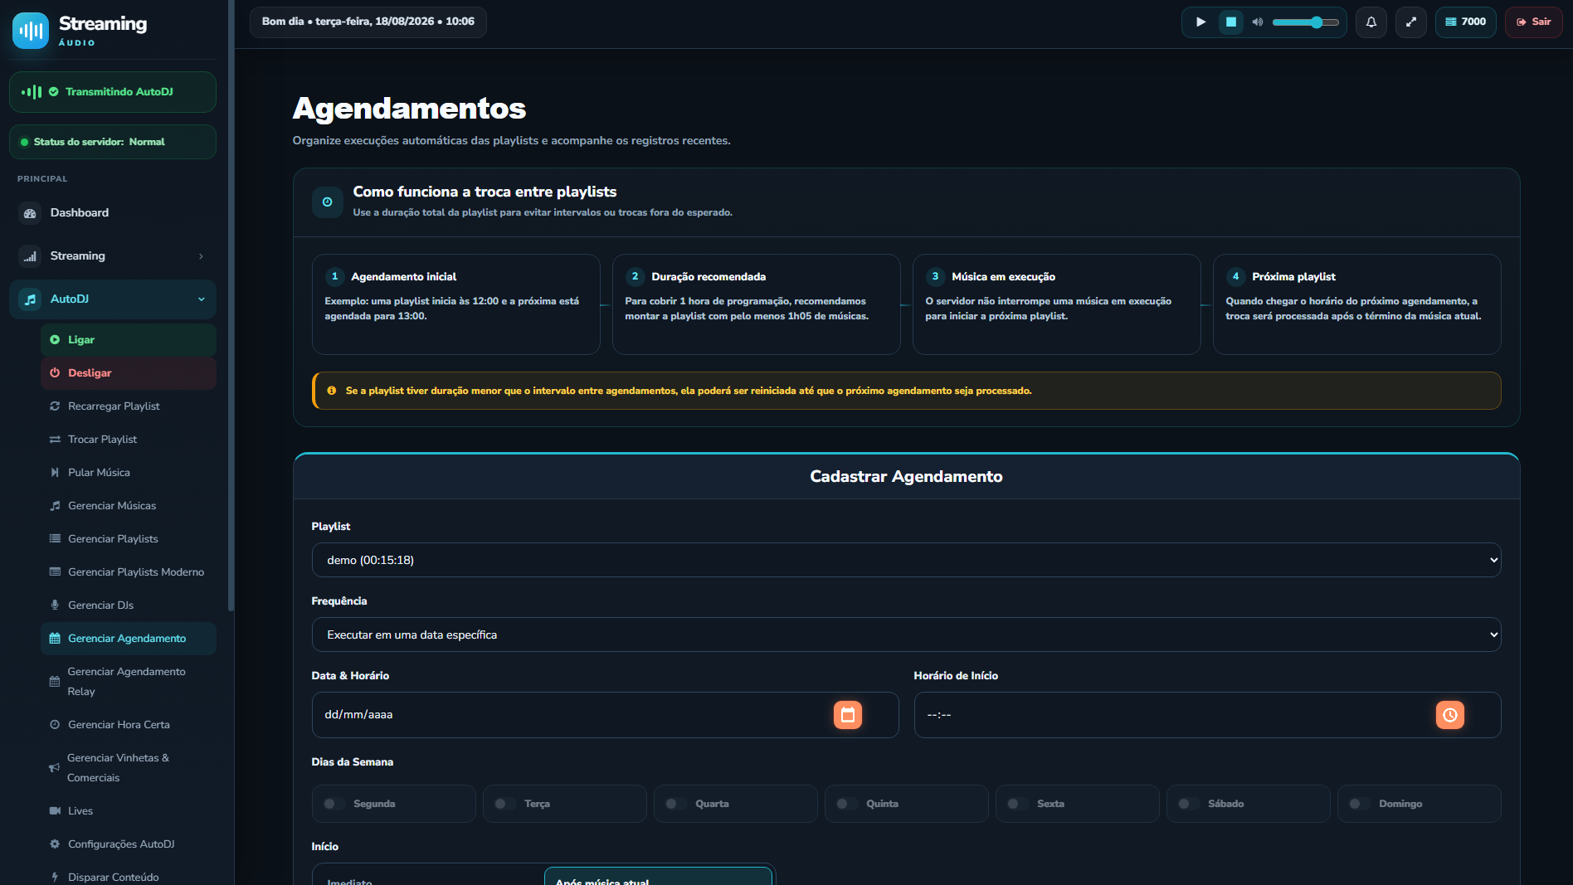The image size is (1573, 885).
Task: Toggle fullscreen with the expand arrows icon
Action: 1411,22
